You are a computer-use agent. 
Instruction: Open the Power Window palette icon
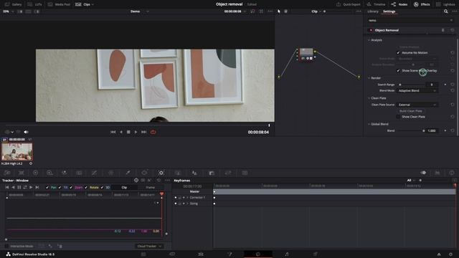144,173
